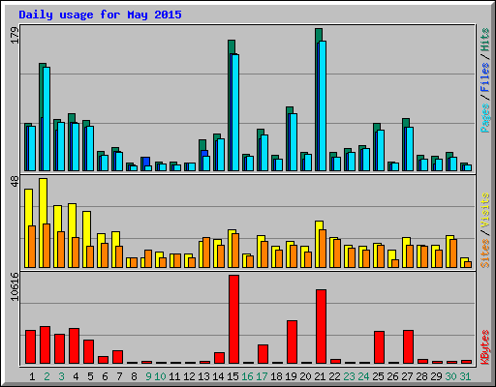Click the vertical 'Sites' legend label
The image size is (496, 387).
[x=485, y=253]
